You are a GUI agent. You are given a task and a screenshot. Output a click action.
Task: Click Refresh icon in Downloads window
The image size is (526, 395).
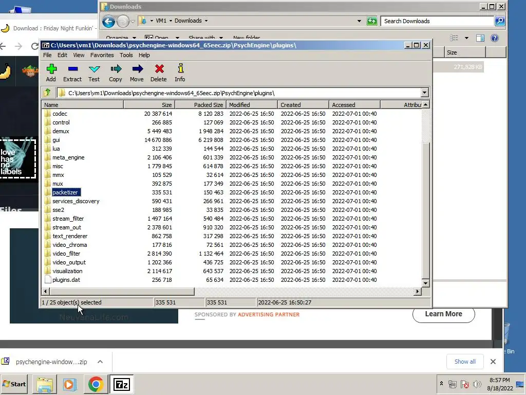[x=372, y=21]
